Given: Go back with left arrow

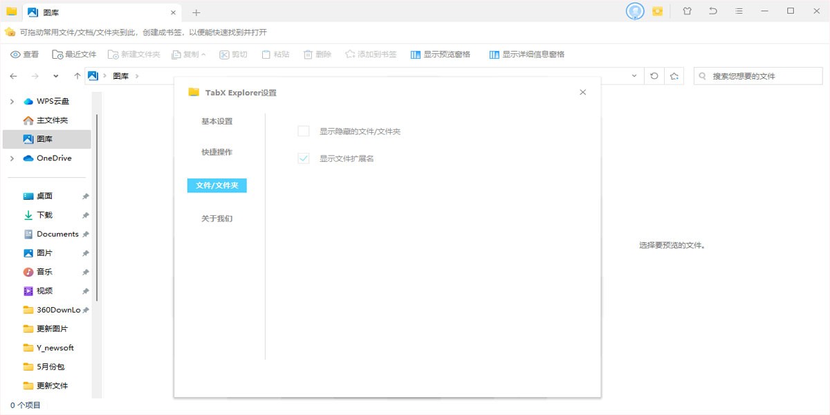Looking at the screenshot, I should (14, 76).
